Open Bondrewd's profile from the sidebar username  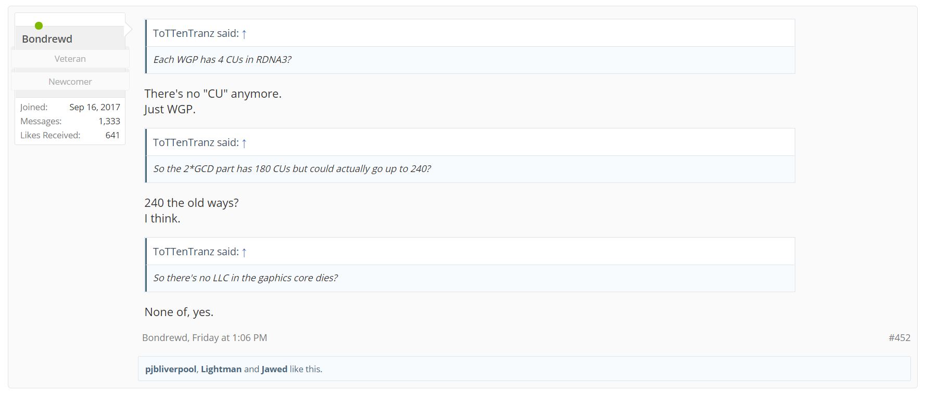47,39
